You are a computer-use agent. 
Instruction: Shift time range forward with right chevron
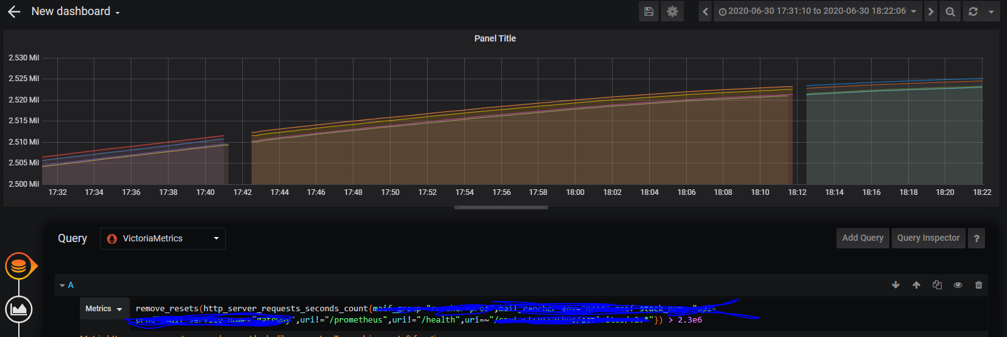(931, 11)
